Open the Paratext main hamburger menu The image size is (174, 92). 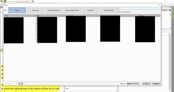pos(2,1)
